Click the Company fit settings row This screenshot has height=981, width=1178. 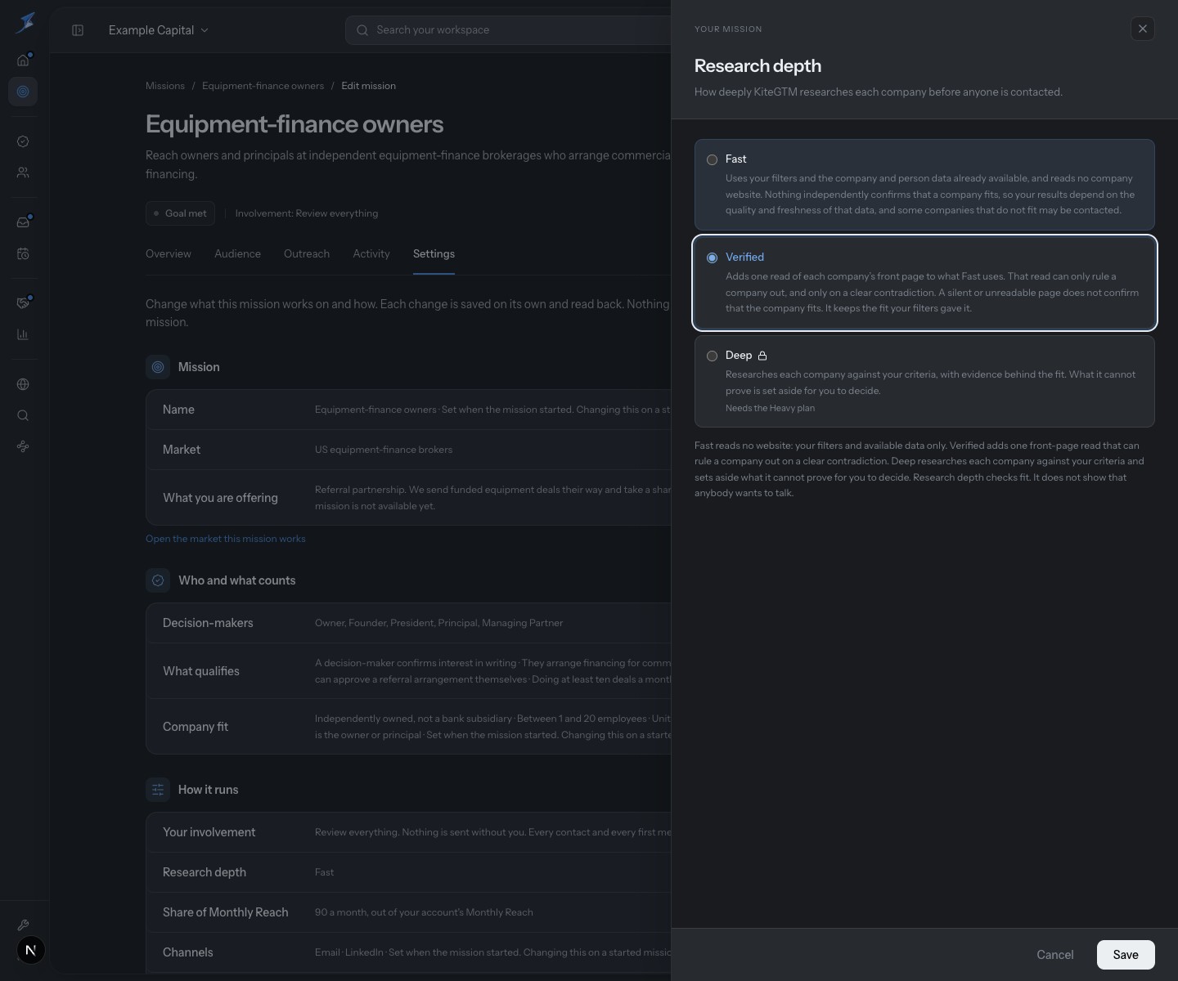pyautogui.click(x=409, y=727)
